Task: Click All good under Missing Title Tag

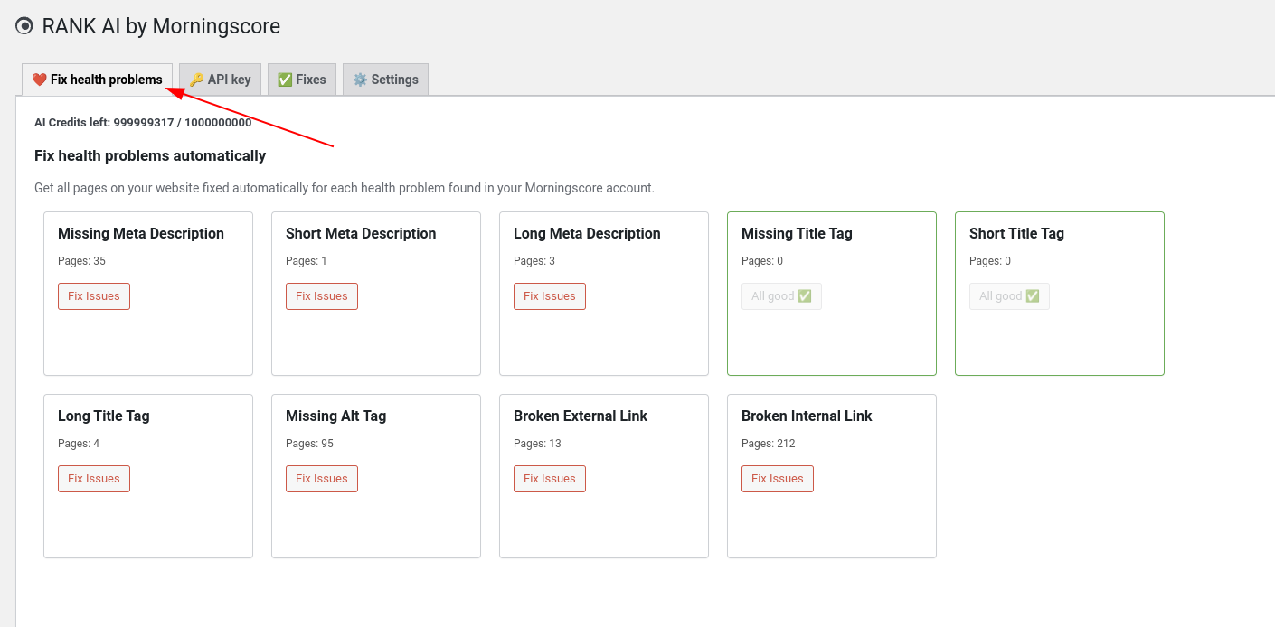Action: 781,296
